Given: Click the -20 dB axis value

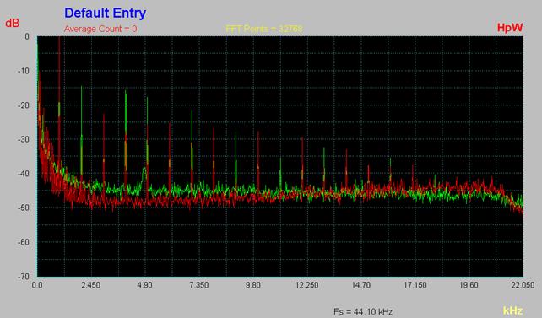Looking at the screenshot, I should 24,105.
